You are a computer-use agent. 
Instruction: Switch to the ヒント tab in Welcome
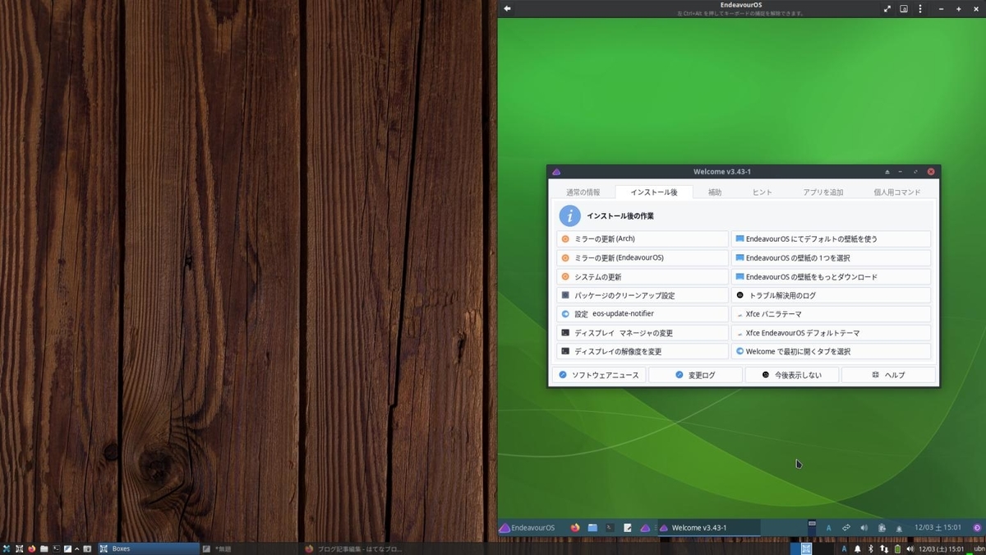(x=762, y=192)
